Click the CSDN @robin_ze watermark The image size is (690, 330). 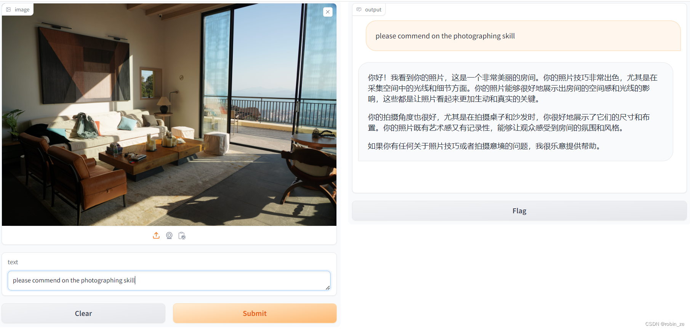(665, 324)
